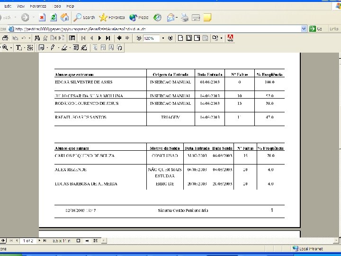This screenshot has width=341, height=256.
Task: Click the IE Stop button
Action: (42, 18)
